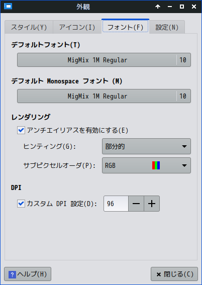Click the RGB color stripe swatch
This screenshot has height=285, width=202.
pos(156,165)
